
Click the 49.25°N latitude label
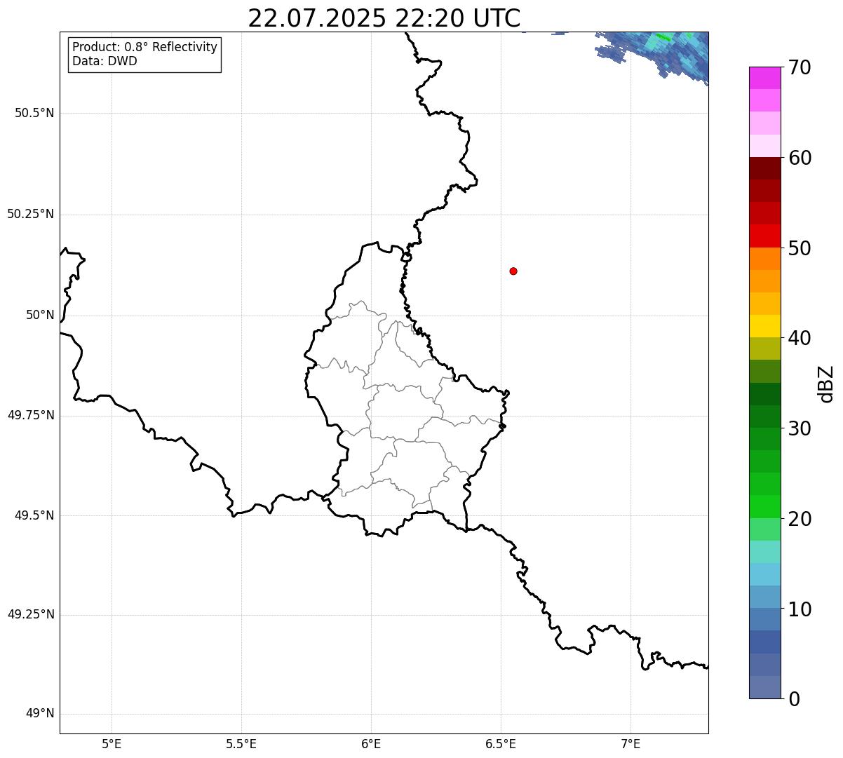pyautogui.click(x=30, y=615)
